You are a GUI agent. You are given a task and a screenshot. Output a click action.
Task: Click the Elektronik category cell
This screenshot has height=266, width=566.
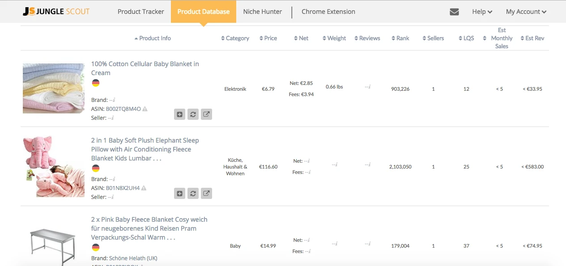click(x=235, y=89)
